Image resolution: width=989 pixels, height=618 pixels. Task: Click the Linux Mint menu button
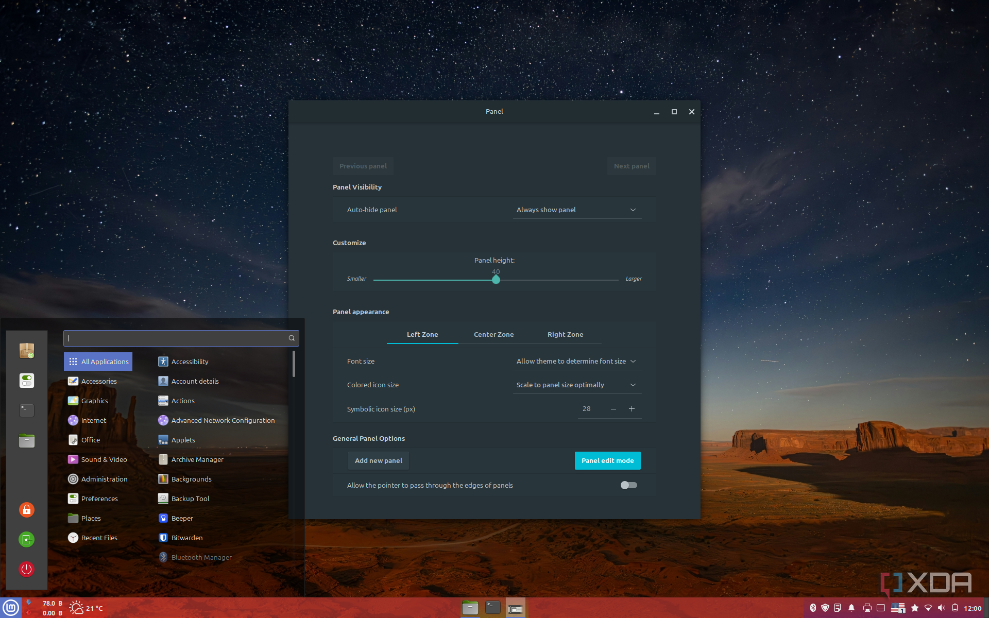click(x=11, y=608)
